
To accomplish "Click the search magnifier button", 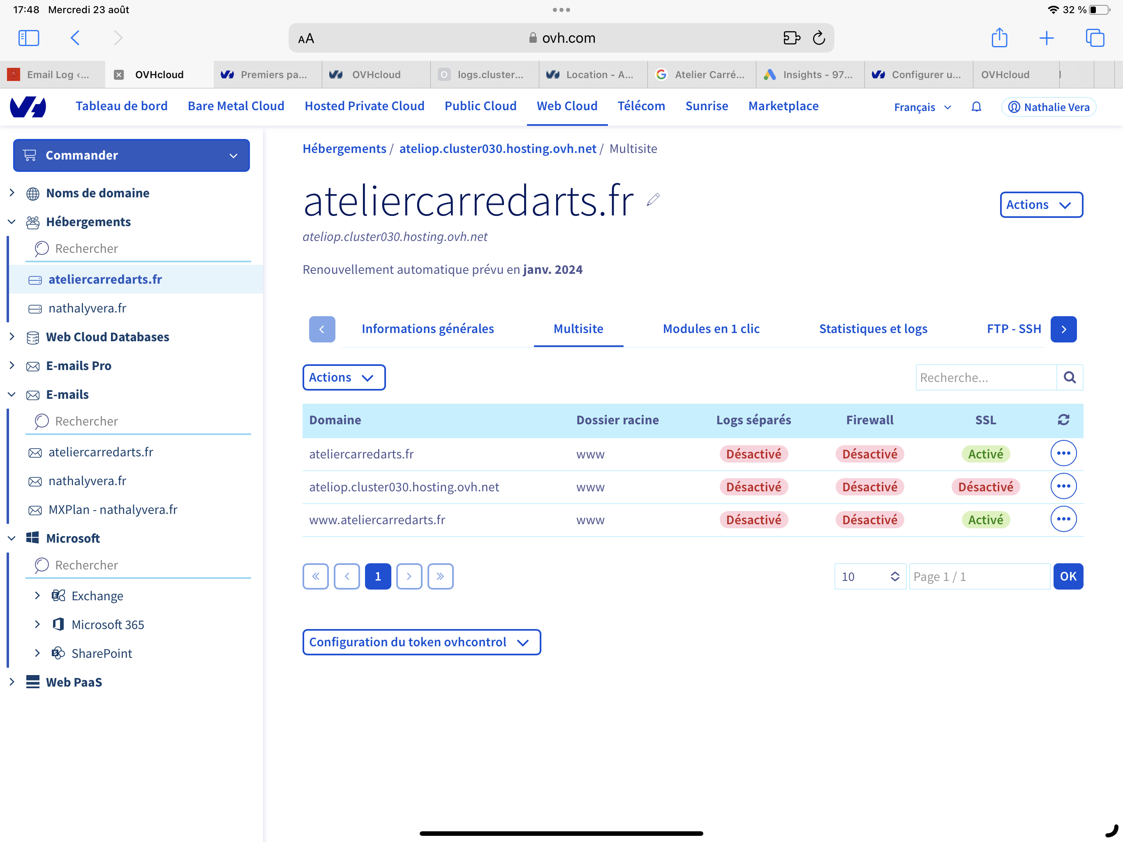I will click(1069, 377).
